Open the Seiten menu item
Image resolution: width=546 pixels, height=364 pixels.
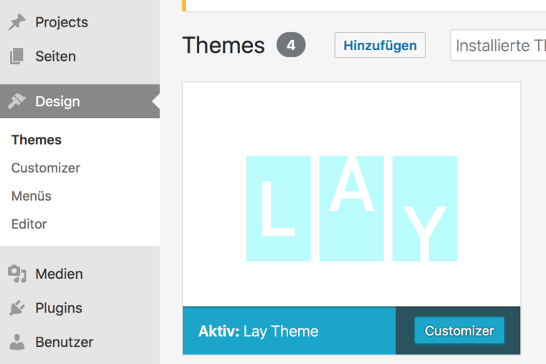tap(55, 56)
